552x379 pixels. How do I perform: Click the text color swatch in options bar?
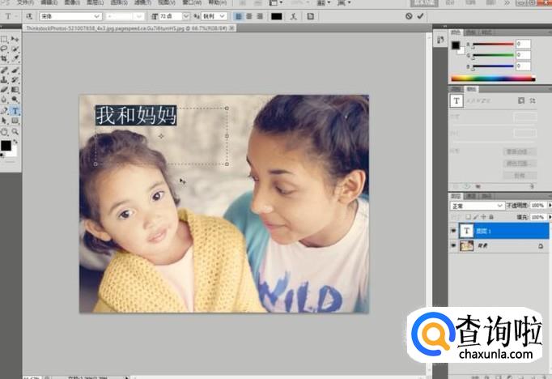(276, 16)
